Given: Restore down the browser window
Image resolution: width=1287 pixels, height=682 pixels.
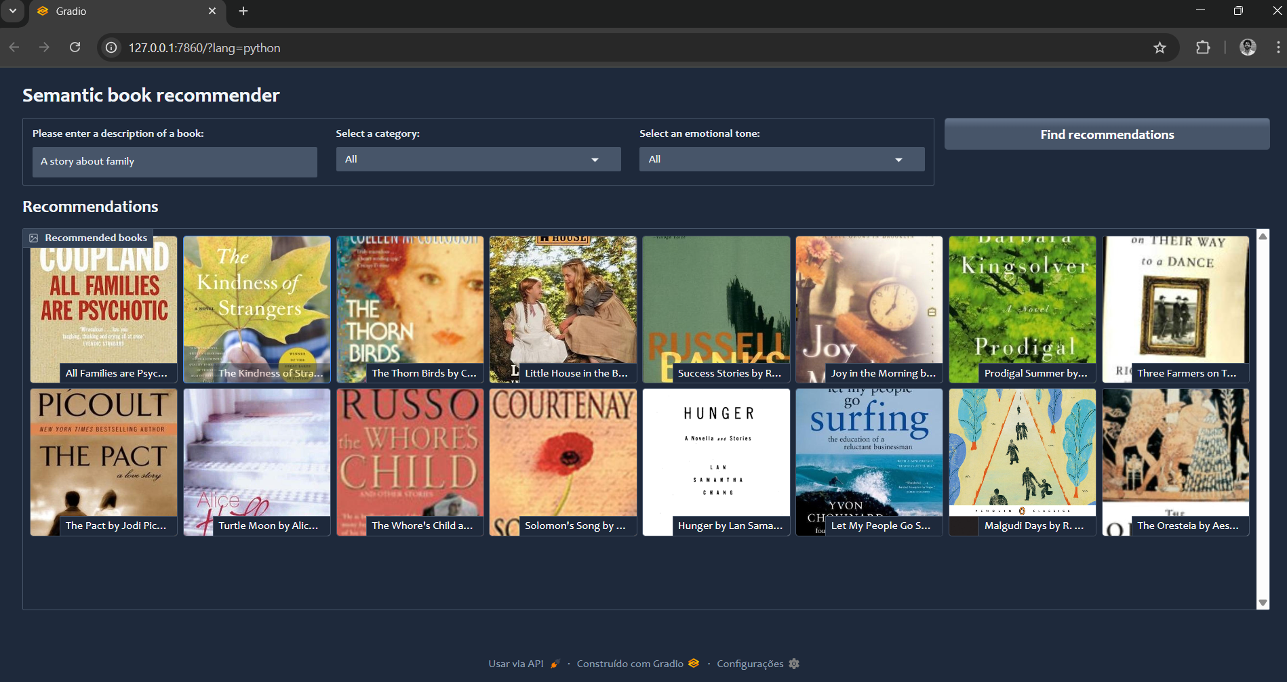Looking at the screenshot, I should pos(1238,10).
